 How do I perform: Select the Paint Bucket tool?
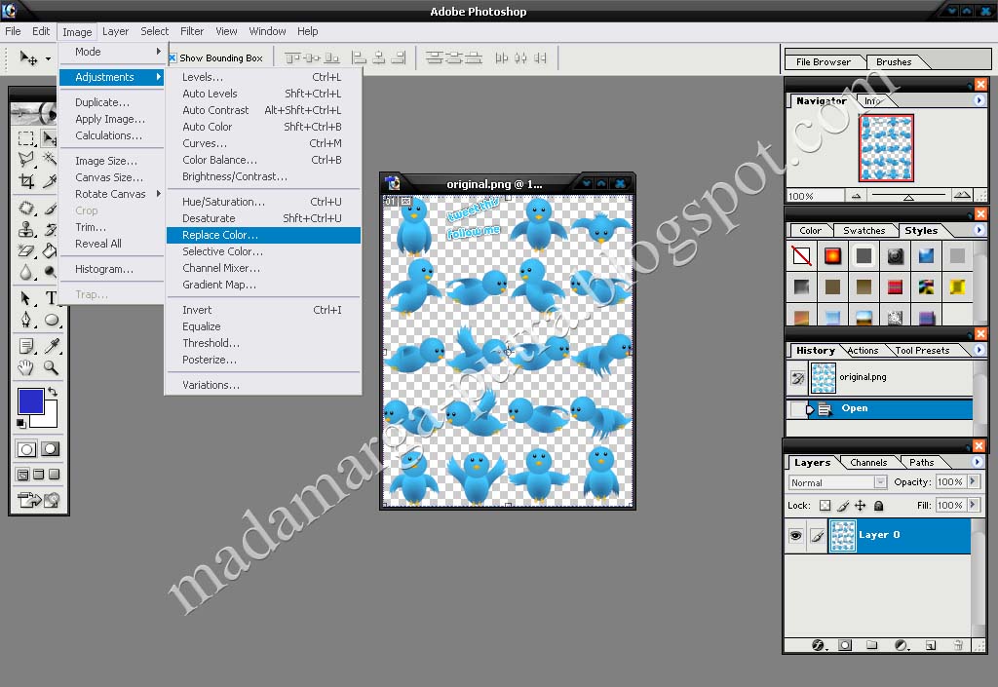[x=50, y=250]
